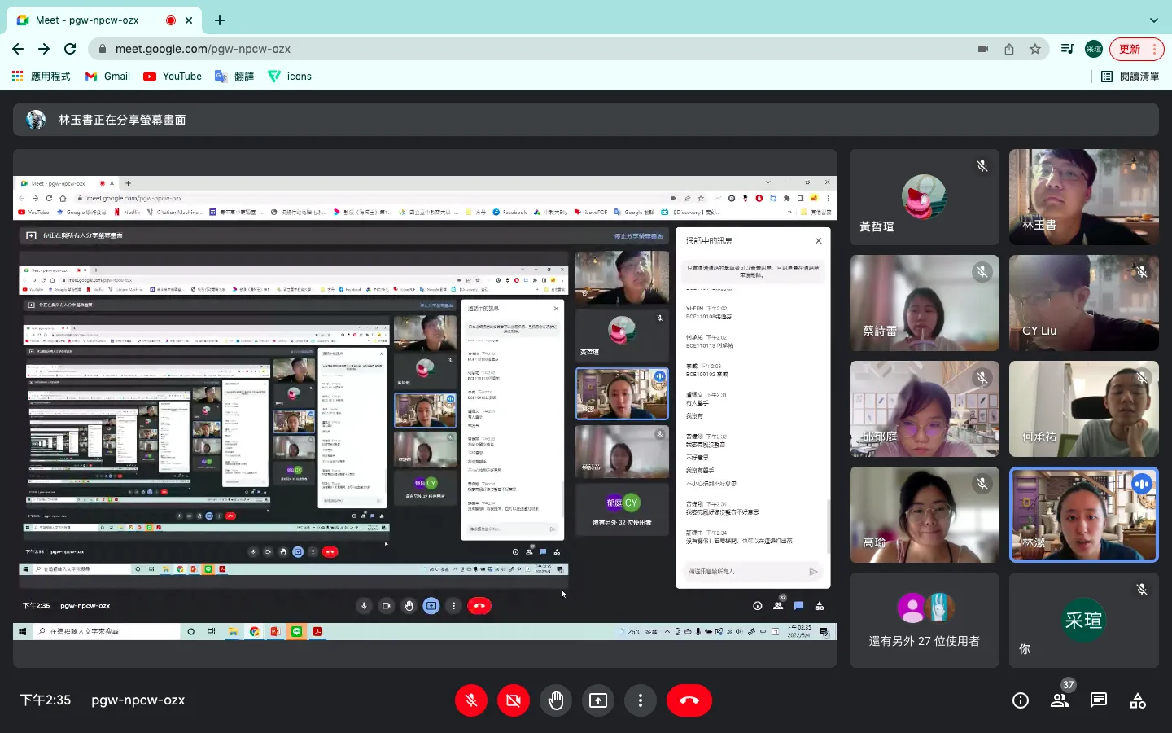The height and width of the screenshot is (733, 1172).
Task: Click 林玉書正在分享螢幕畫面 banner
Action: click(586, 120)
